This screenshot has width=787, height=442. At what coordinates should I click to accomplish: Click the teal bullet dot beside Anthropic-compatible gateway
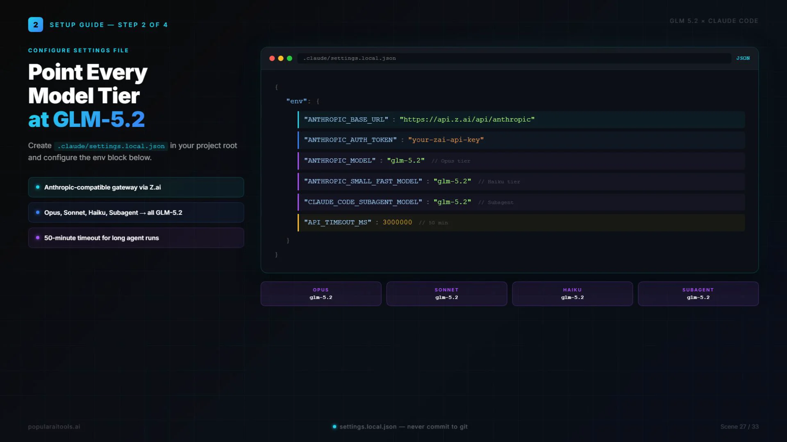click(38, 187)
